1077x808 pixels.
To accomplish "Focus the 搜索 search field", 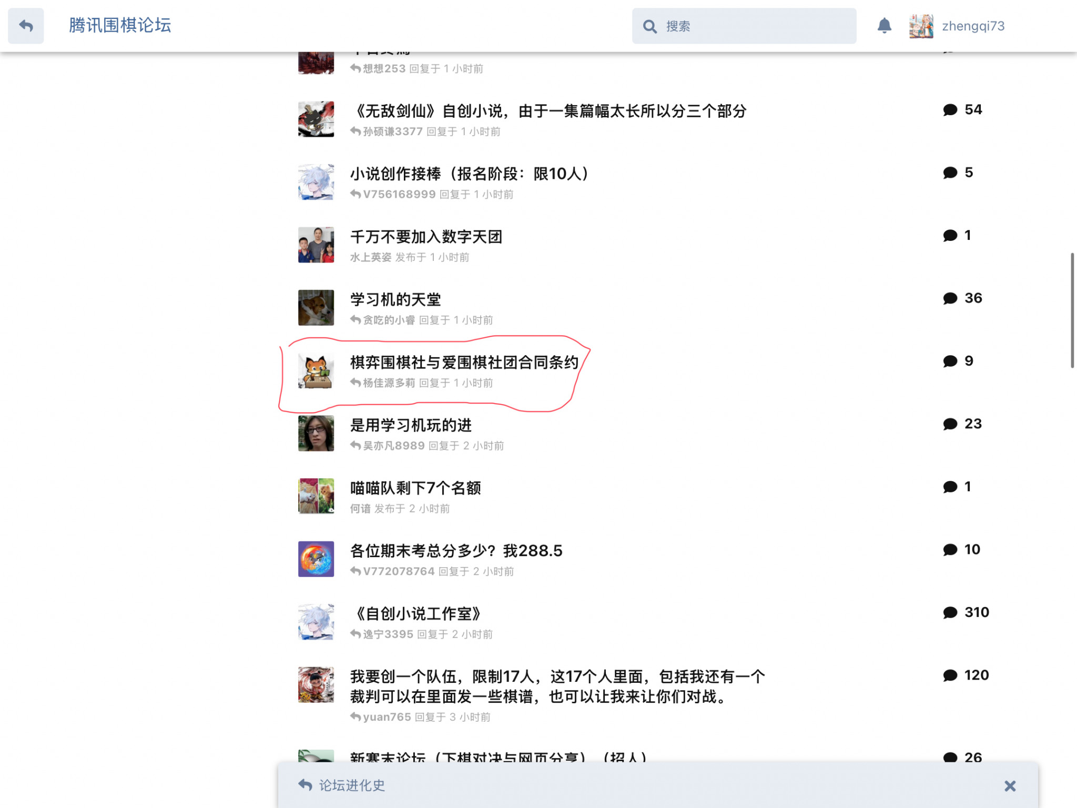I will pos(744,26).
